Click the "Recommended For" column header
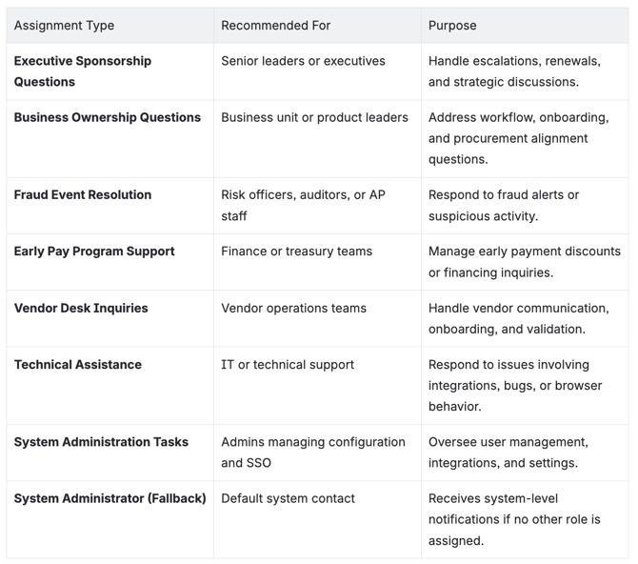Image resolution: width=638 pixels, height=564 pixels. coord(276,26)
